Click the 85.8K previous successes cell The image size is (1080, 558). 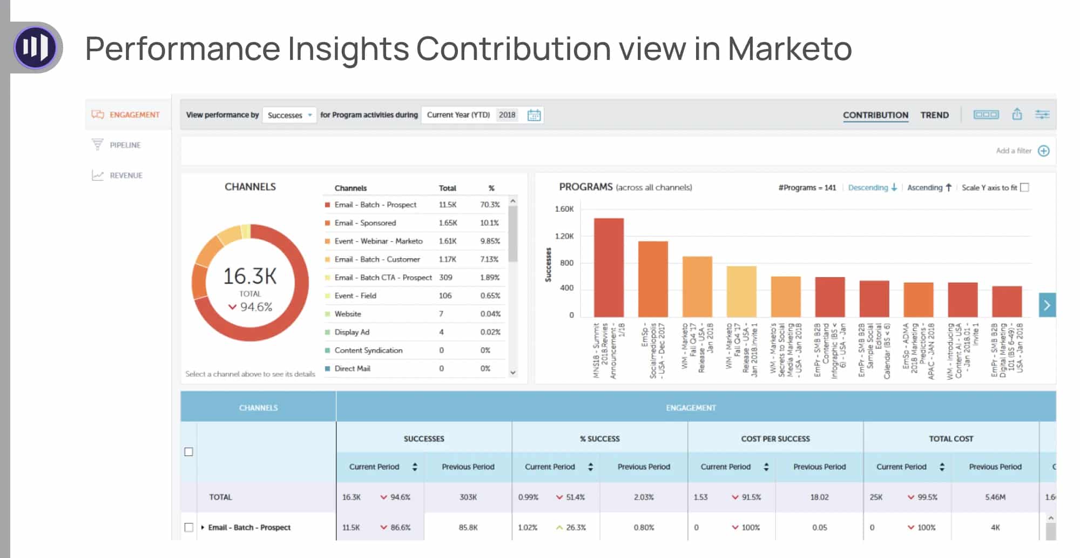point(468,527)
